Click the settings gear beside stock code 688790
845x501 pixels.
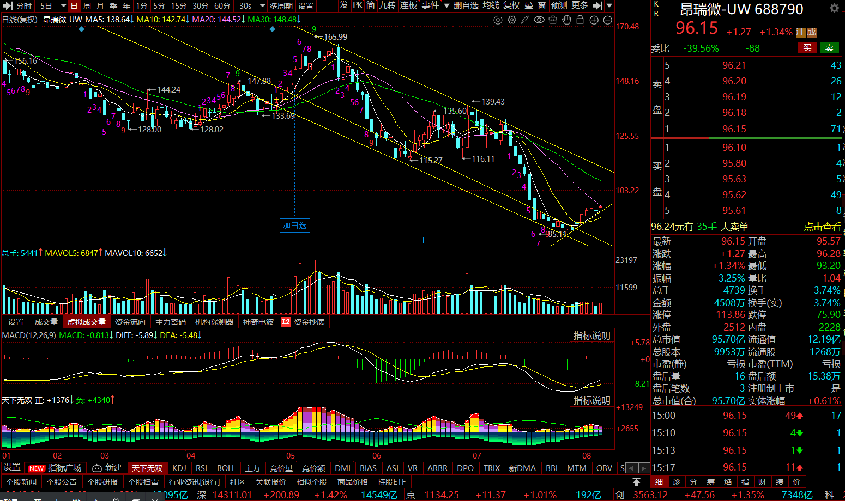click(x=834, y=9)
